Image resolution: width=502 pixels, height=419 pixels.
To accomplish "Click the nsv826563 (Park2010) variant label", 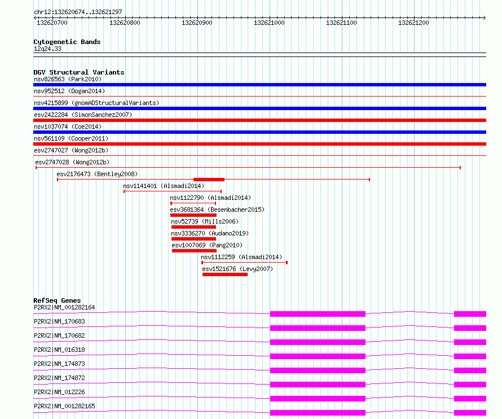I will tap(68, 79).
